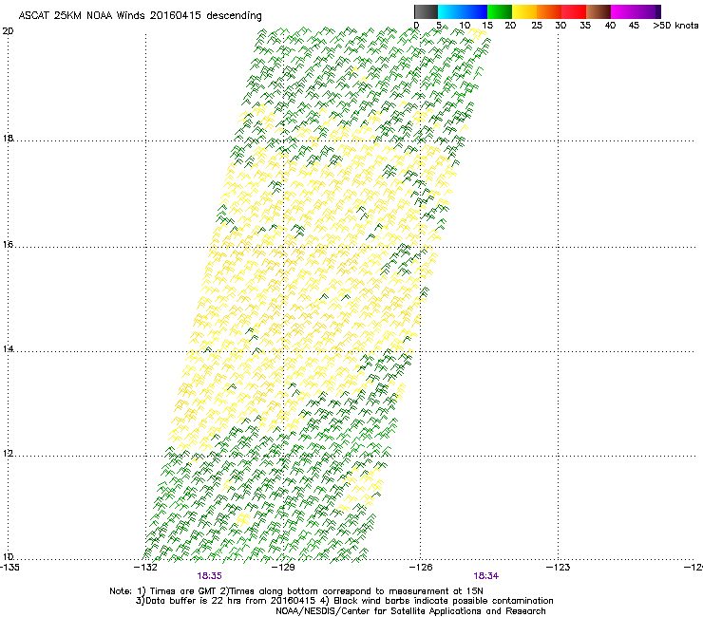This screenshot has height=617, width=703.
Task: Click the latitude axis label '12'
Action: 8,454
